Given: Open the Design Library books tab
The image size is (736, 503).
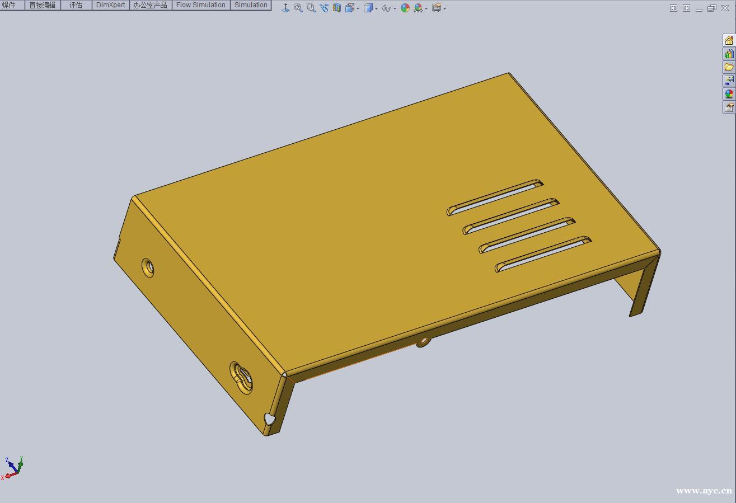Looking at the screenshot, I should pyautogui.click(x=729, y=54).
